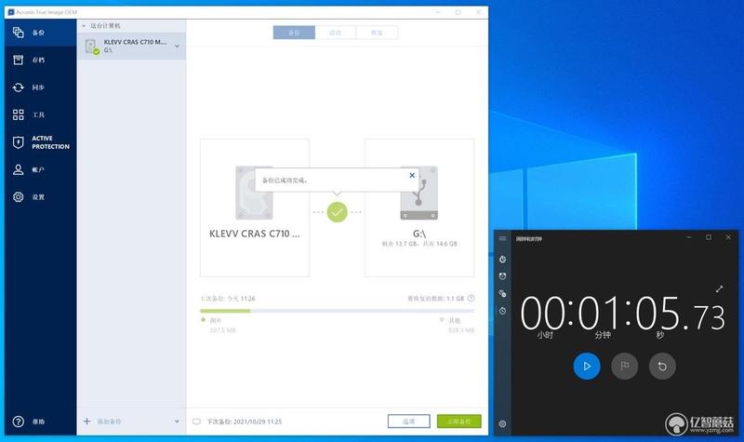
Task: Select the KLEVV CRAS C710 backup entry
Action: tap(131, 46)
